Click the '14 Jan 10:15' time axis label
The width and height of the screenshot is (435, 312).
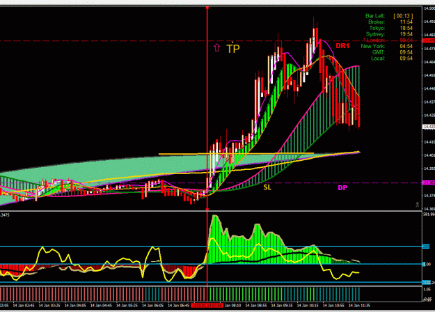click(308, 305)
